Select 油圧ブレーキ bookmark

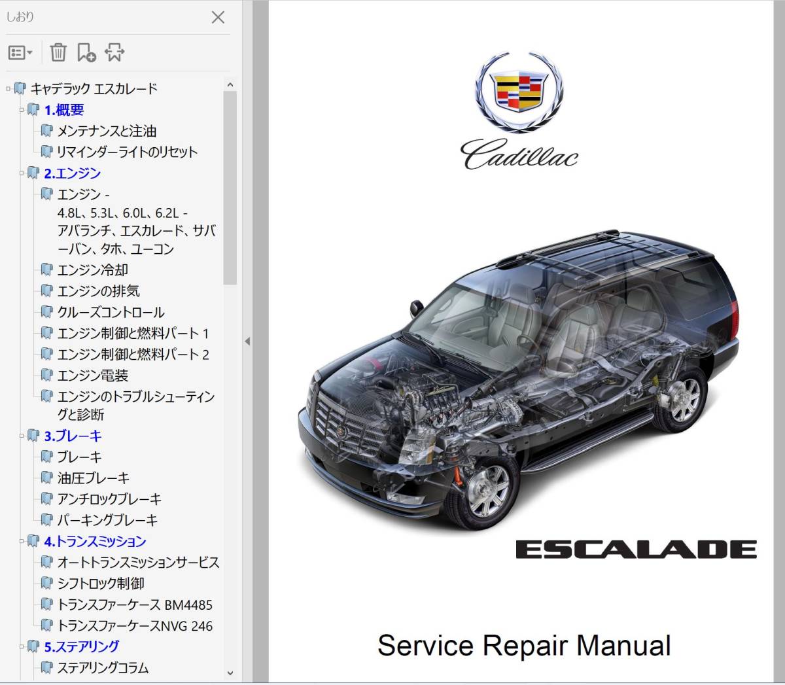click(x=94, y=478)
